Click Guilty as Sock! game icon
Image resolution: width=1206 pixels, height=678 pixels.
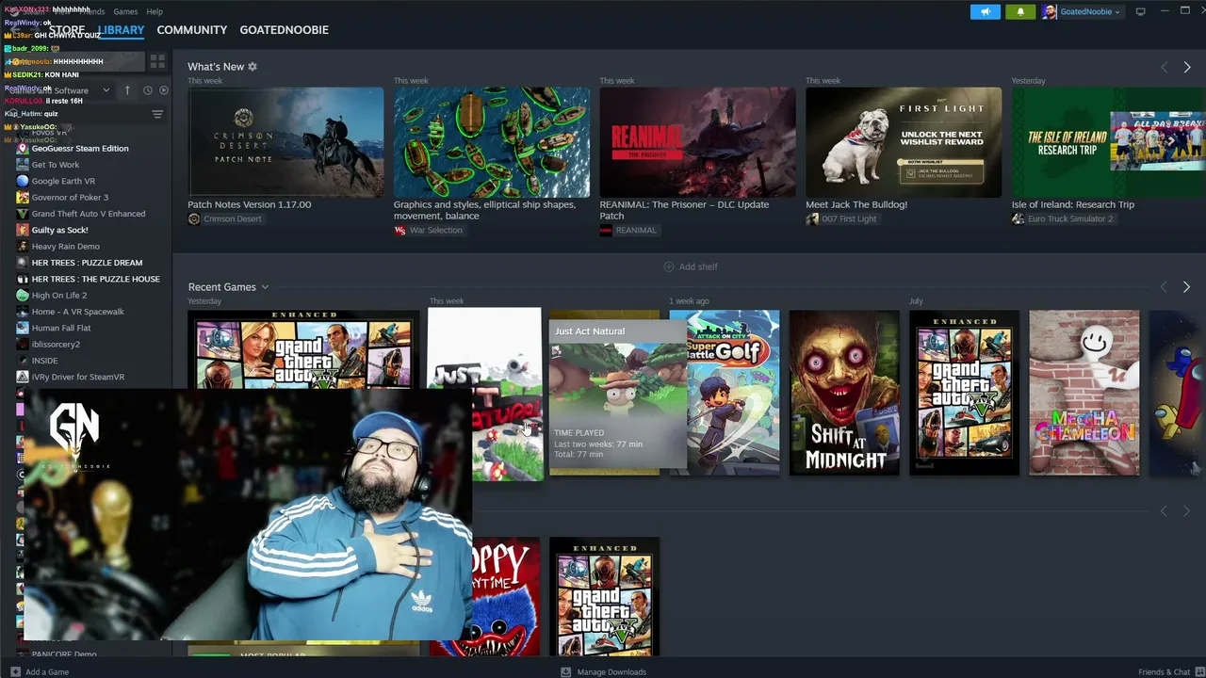point(23,230)
